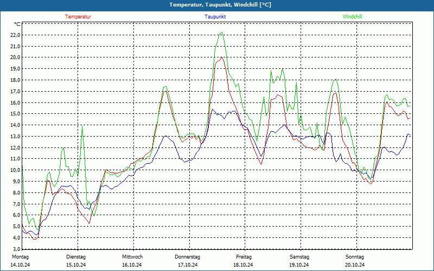The image size is (434, 271).
Task: Select the Montag day label
Action: tap(20, 257)
